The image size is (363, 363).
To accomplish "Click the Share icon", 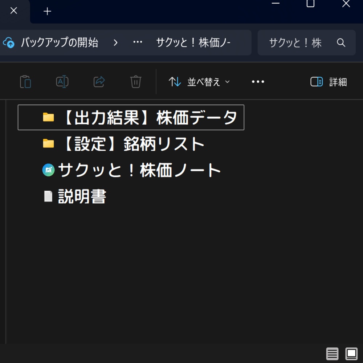I will [98, 82].
